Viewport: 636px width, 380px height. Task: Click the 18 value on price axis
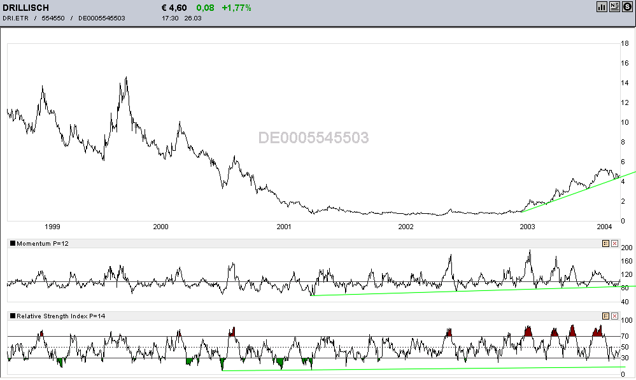pyautogui.click(x=625, y=43)
